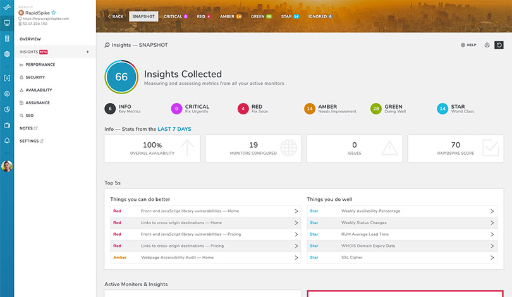Select 'Weekly Availability Percentage' text
This screenshot has height=297, width=512.
coord(370,211)
